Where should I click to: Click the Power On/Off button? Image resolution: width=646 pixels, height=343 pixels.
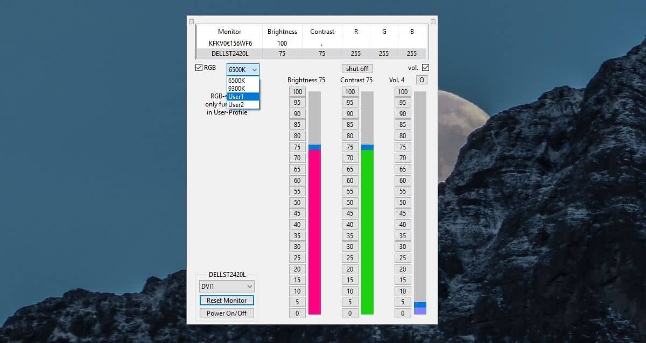(226, 312)
